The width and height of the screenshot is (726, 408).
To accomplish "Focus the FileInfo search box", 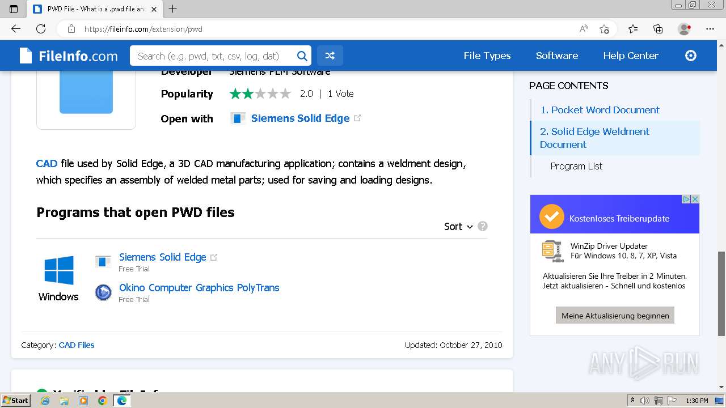I will pyautogui.click(x=214, y=56).
